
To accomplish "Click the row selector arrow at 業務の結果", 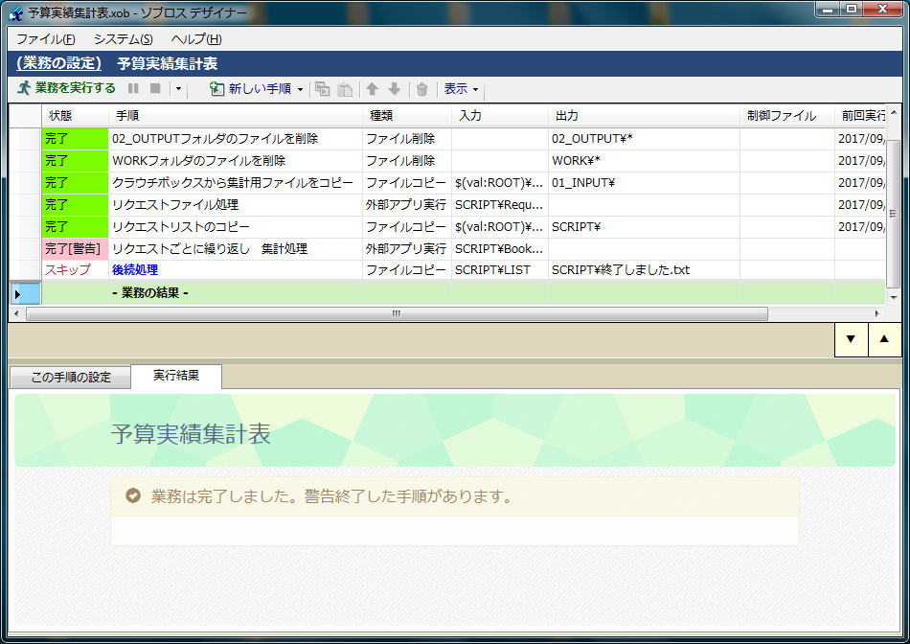I will click(26, 294).
